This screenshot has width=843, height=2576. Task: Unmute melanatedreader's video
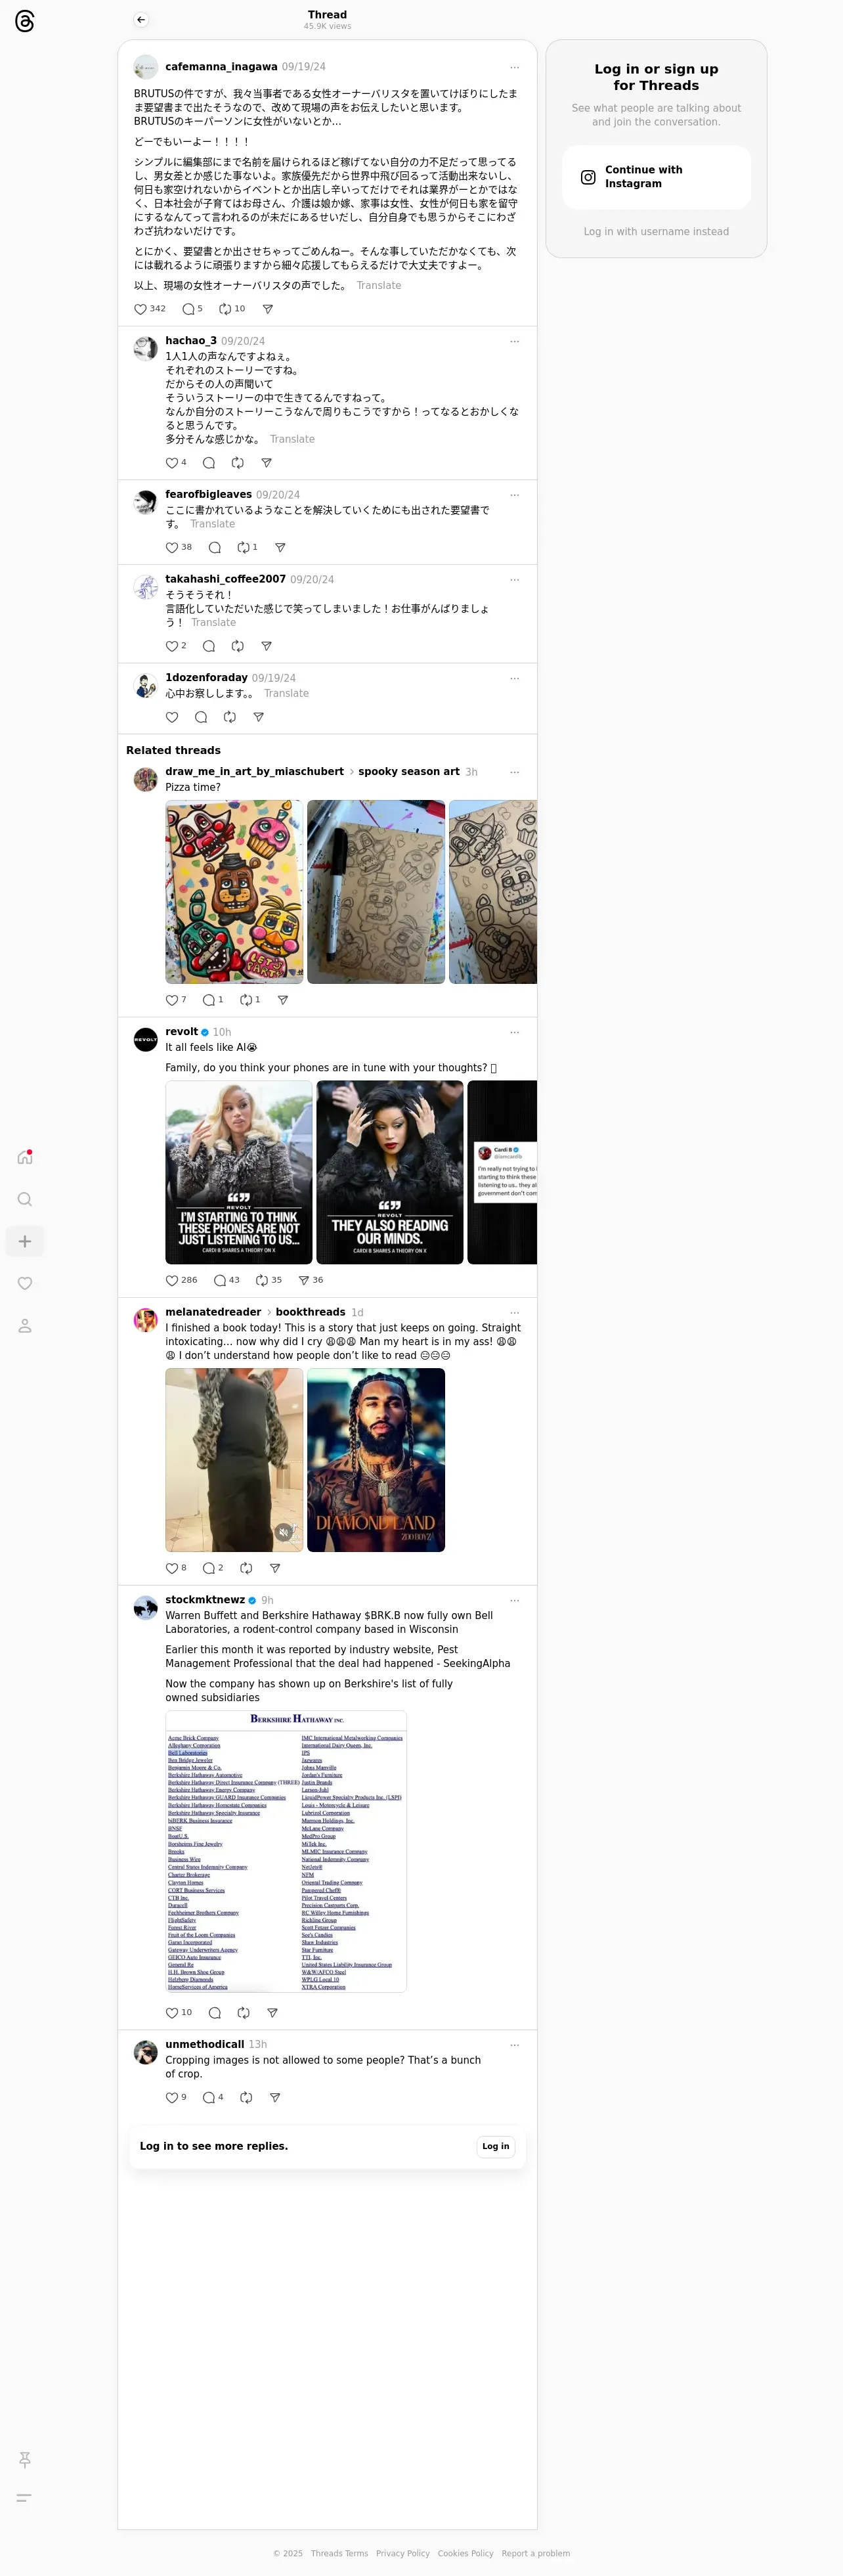click(284, 1532)
